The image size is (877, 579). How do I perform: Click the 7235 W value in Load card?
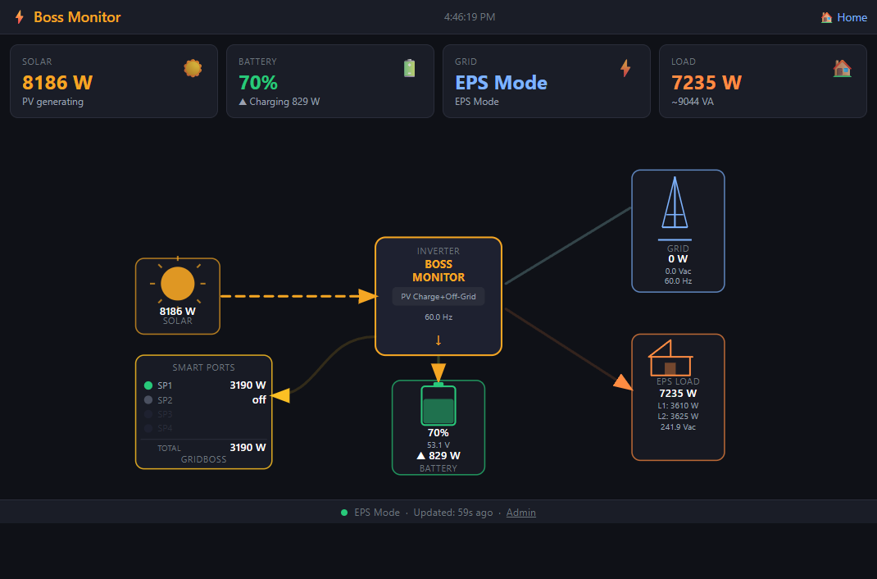coord(707,83)
